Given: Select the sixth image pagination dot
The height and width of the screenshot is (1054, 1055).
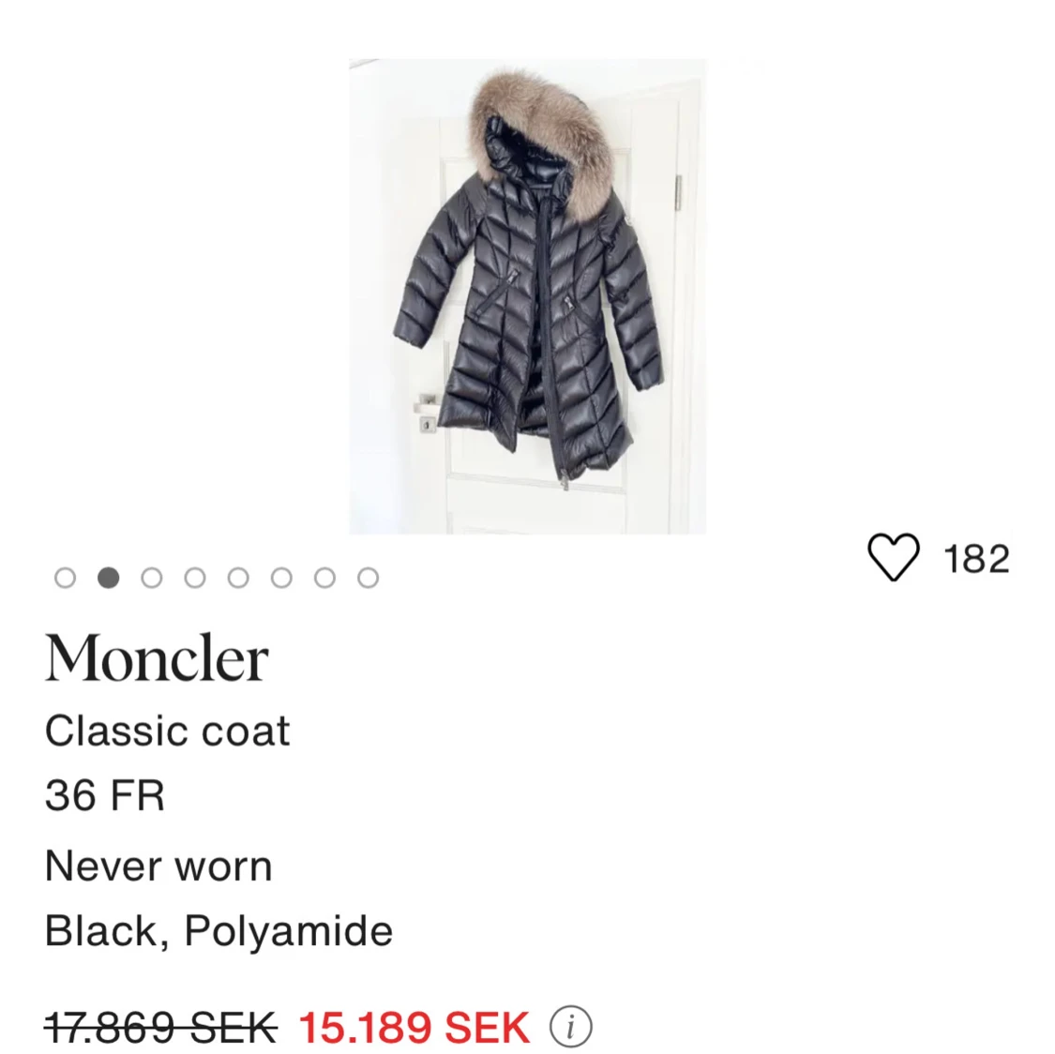Looking at the screenshot, I should (x=281, y=578).
